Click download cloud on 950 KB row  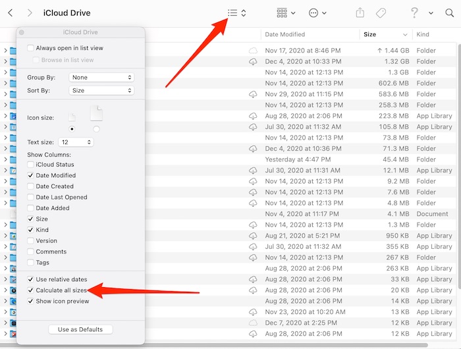(x=253, y=236)
